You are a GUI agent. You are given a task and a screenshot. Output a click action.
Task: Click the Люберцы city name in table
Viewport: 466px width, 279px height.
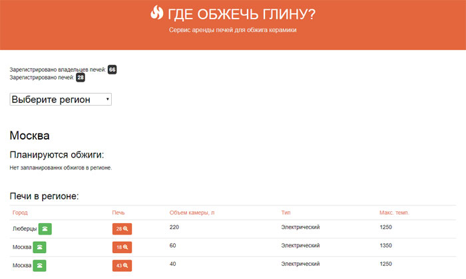click(x=25, y=228)
